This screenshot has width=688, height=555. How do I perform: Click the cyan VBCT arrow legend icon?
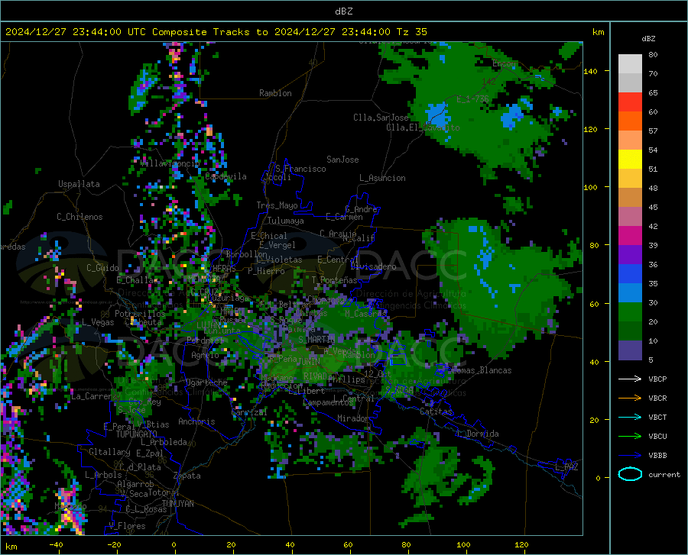(630, 417)
